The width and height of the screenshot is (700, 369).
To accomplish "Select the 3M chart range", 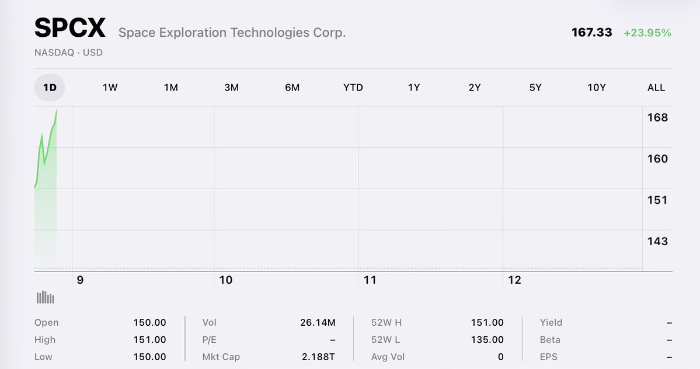I will tap(232, 88).
